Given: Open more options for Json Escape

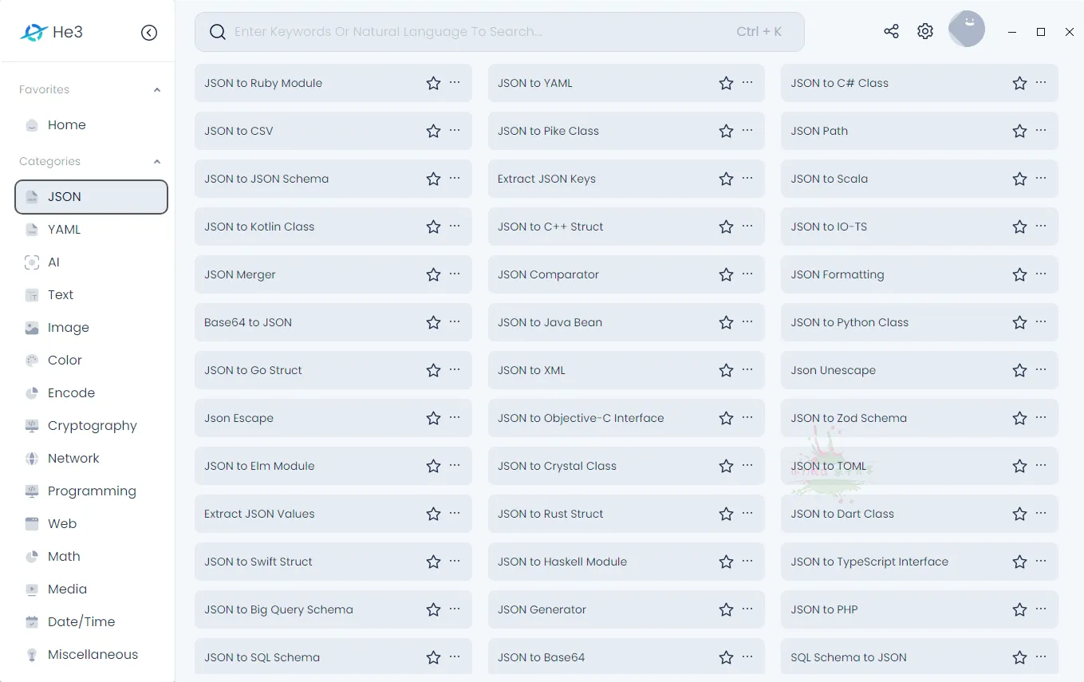Looking at the screenshot, I should 455,417.
